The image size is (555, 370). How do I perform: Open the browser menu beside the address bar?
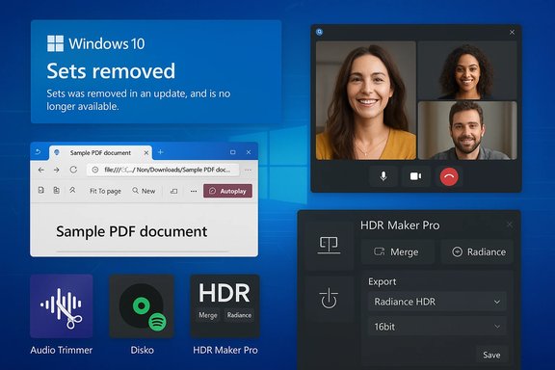[248, 170]
